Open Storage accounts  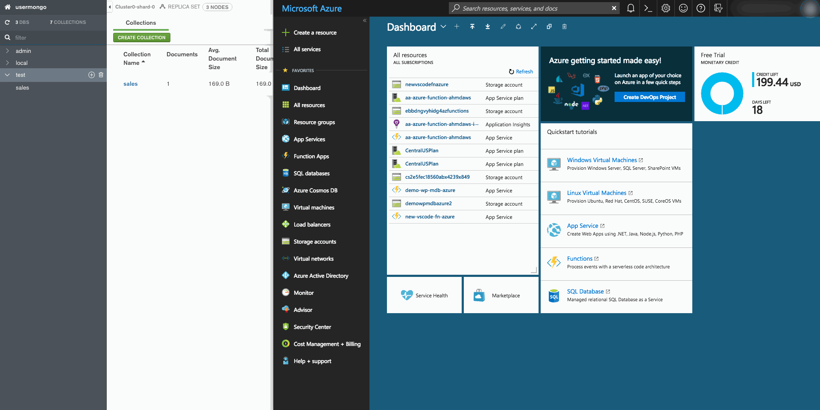click(x=315, y=241)
